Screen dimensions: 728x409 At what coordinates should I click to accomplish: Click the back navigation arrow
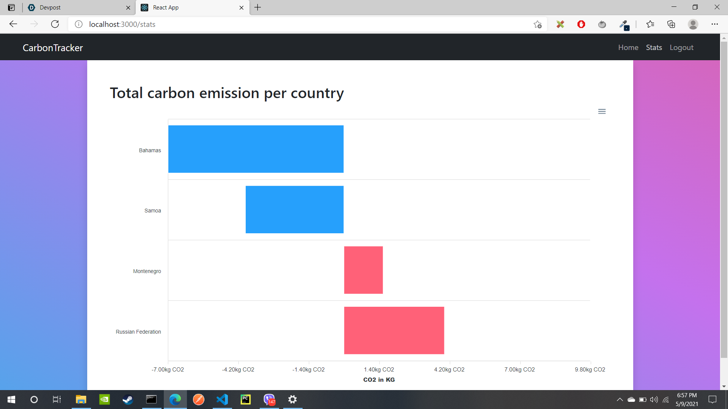pos(13,24)
